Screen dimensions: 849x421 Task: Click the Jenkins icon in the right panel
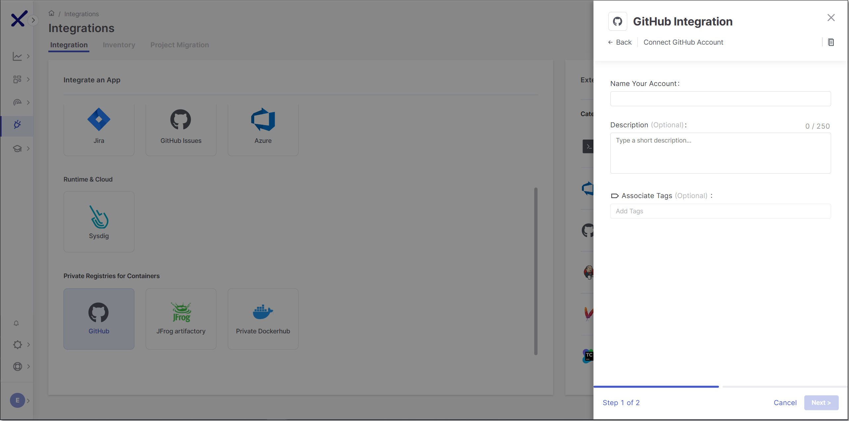pyautogui.click(x=589, y=272)
